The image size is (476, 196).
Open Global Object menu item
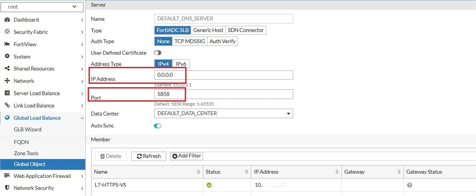43,164
